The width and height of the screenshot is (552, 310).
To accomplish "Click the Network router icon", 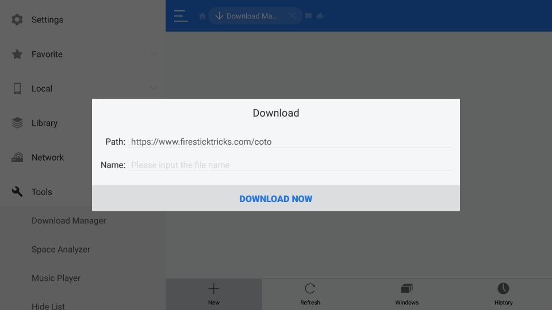I will [x=17, y=157].
